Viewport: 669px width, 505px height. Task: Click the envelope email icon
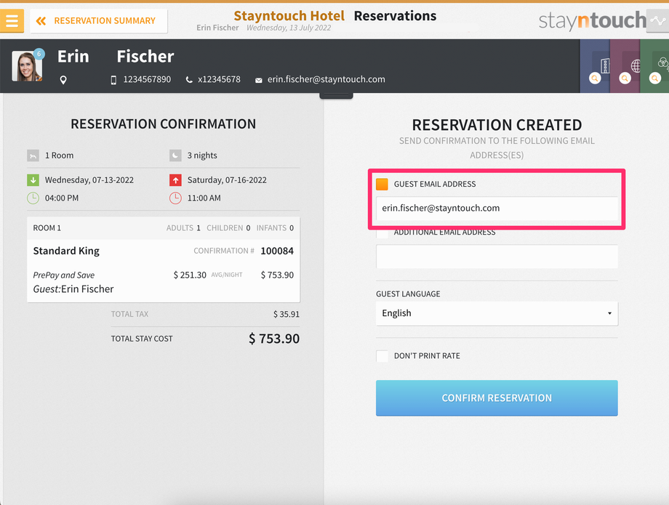pos(259,80)
